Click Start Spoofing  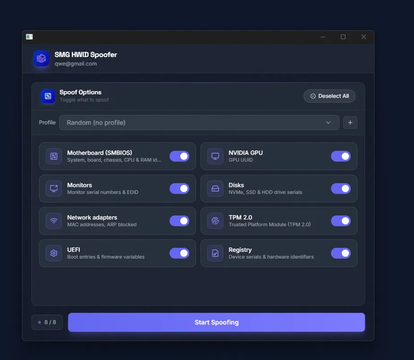pyautogui.click(x=217, y=322)
